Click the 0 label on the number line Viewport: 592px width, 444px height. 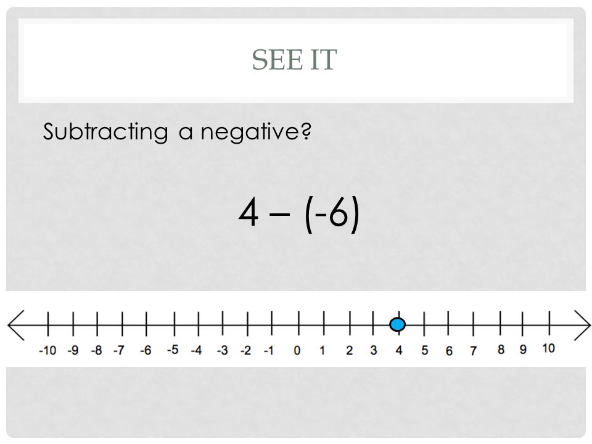297,350
